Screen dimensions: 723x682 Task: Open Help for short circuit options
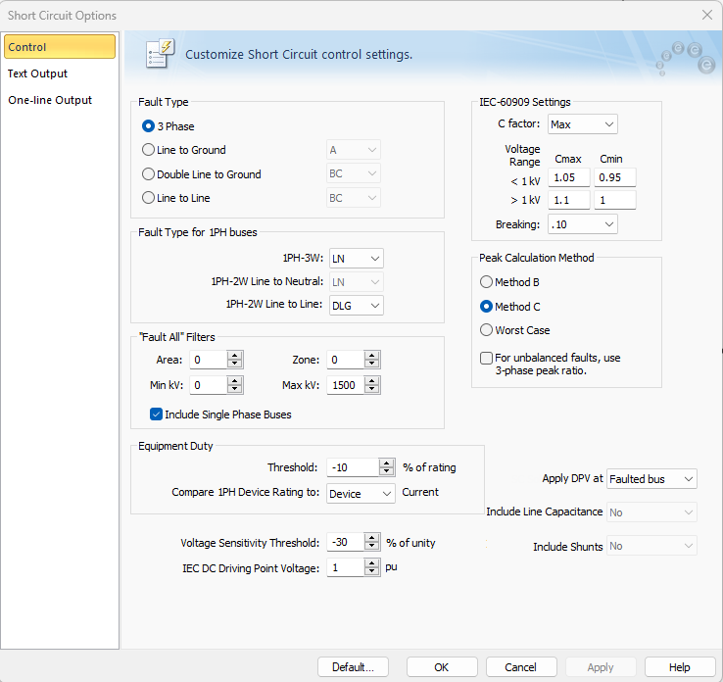pyautogui.click(x=680, y=666)
